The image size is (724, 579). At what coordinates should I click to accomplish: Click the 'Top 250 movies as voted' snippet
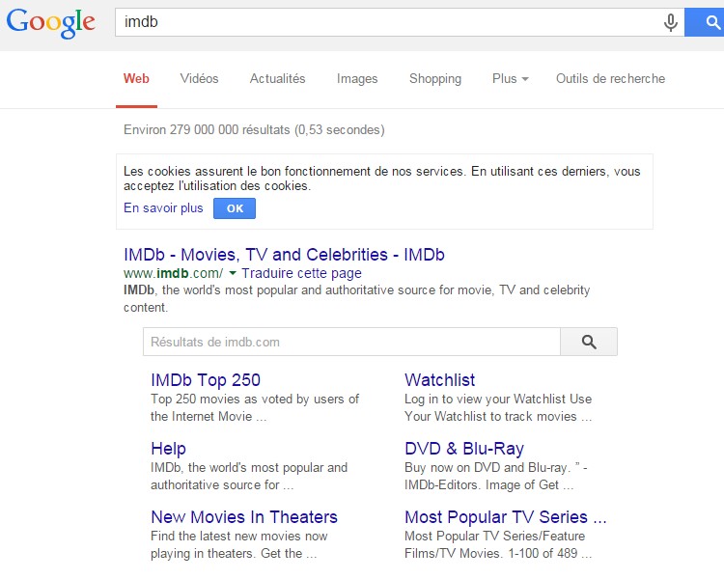point(255,407)
